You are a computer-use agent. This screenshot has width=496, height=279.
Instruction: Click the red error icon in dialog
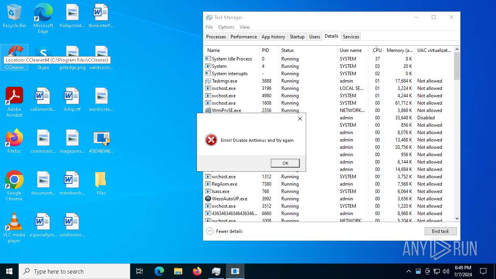coord(211,140)
